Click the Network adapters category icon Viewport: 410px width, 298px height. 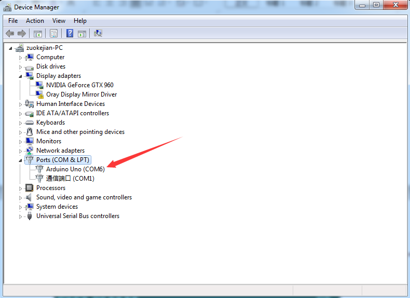click(x=30, y=151)
